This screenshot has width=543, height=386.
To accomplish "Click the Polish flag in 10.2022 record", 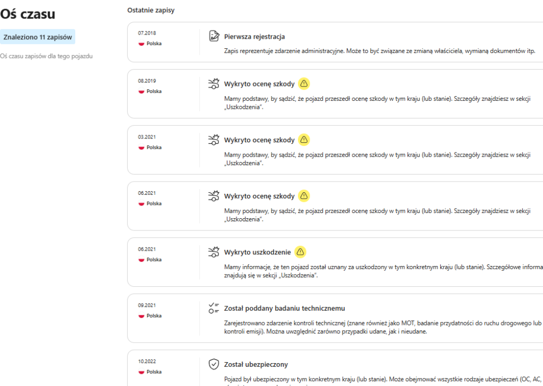I will point(142,372).
